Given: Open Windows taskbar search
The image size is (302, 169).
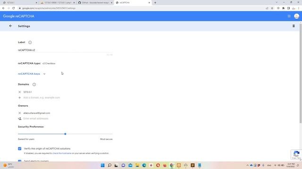Looking at the screenshot, I should point(109,165).
